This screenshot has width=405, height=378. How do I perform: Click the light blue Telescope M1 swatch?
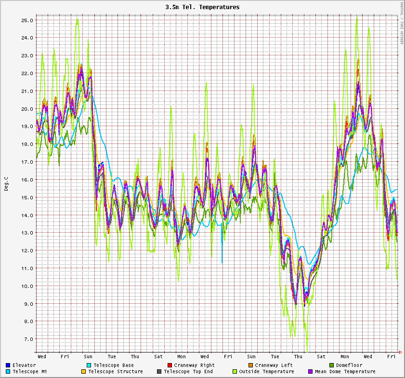coord(8,372)
